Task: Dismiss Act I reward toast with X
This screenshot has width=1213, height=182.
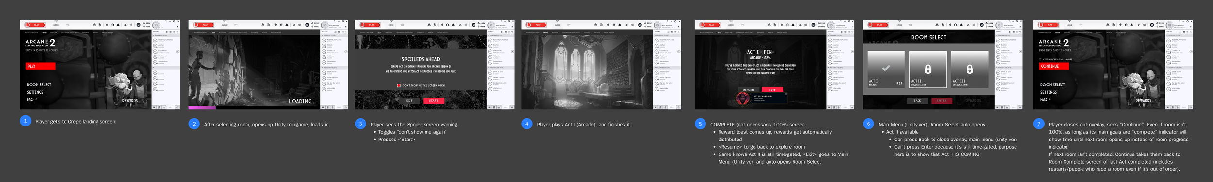Action: (x=786, y=94)
